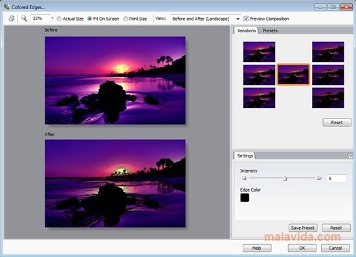Select the magnifier zoom tool icon
The height and width of the screenshot is (257, 356).
[24, 18]
